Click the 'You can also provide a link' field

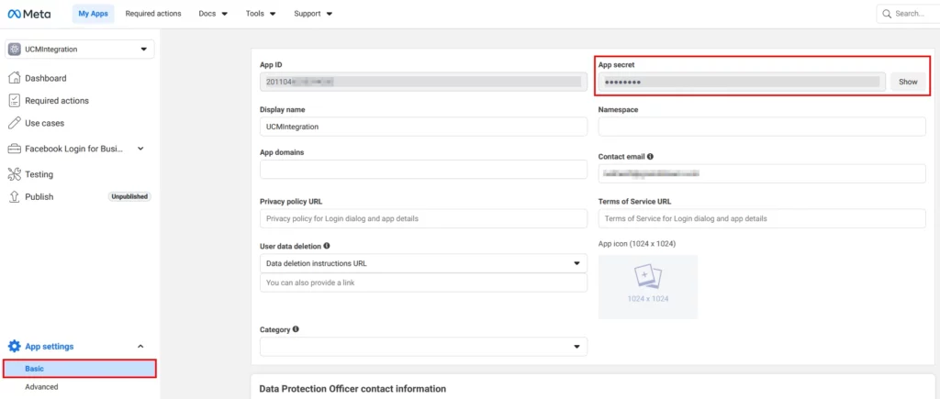click(x=423, y=283)
